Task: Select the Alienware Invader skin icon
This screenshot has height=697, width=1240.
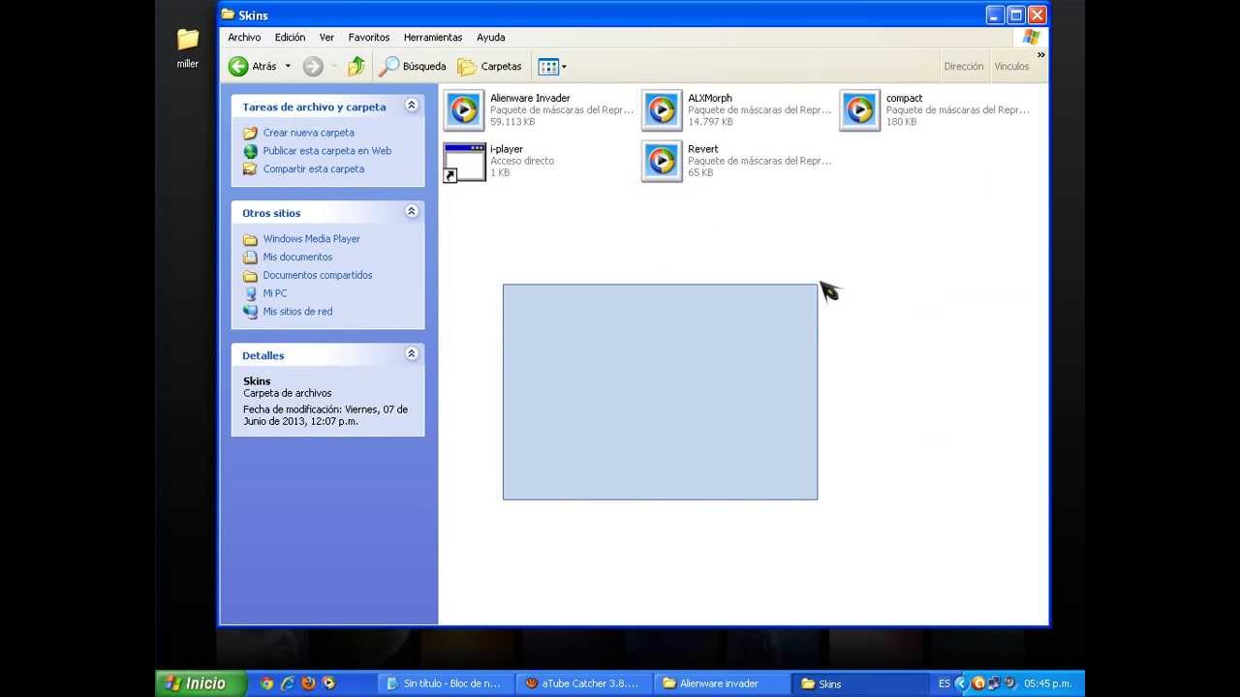Action: point(464,110)
